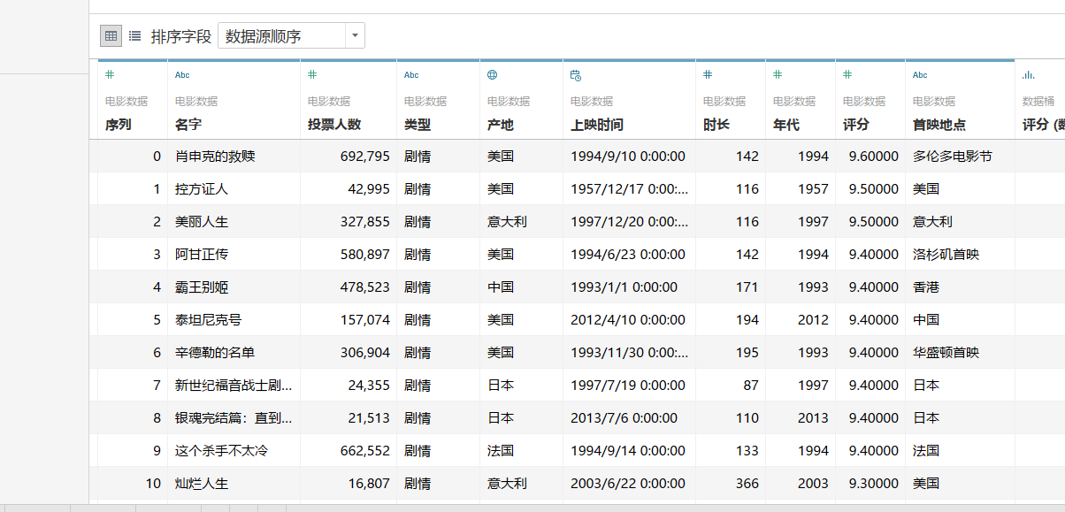Click the Abc type icon above 首映地点
Screen dimensions: 1065x512
[x=920, y=75]
